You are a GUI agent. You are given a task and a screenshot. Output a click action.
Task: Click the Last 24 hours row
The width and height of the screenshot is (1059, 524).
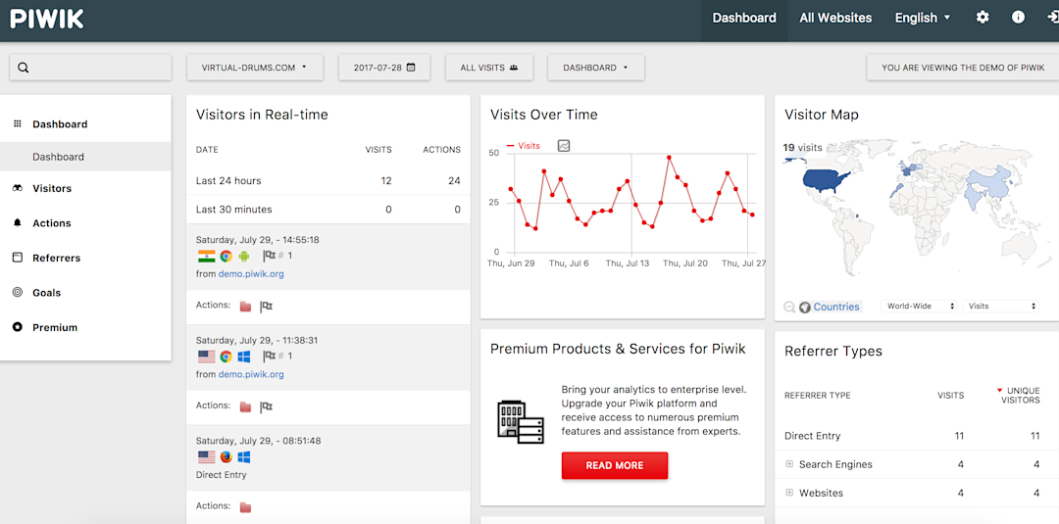click(x=328, y=181)
